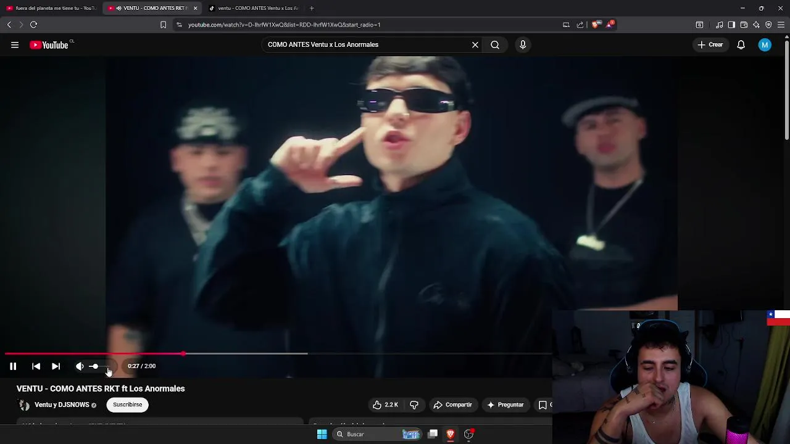
Task: Open Brave Shields lion icon
Action: coord(595,25)
